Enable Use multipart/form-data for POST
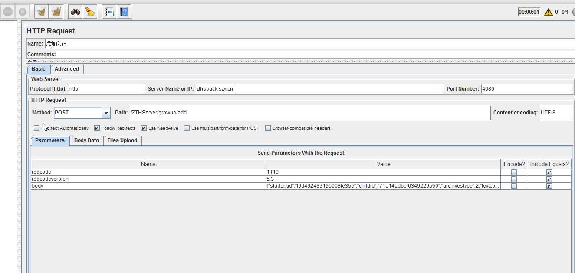 click(x=187, y=128)
